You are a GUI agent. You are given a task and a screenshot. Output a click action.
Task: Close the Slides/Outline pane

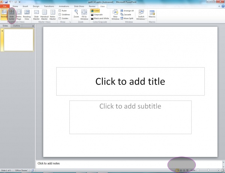click(33, 26)
